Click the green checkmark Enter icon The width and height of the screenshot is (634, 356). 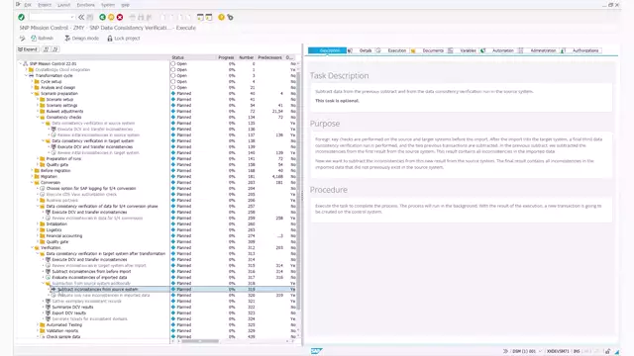point(22,17)
